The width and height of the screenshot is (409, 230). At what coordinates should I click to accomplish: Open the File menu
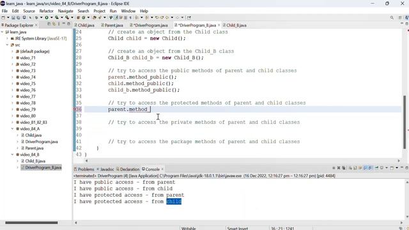tap(4, 11)
